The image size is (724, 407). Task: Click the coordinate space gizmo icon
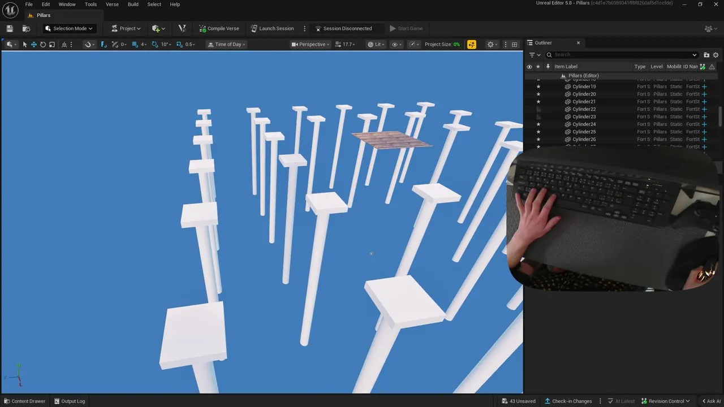(x=64, y=44)
